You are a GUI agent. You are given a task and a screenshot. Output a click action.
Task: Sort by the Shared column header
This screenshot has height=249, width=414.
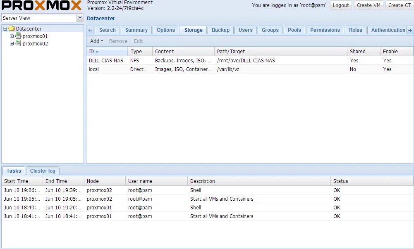click(364, 52)
